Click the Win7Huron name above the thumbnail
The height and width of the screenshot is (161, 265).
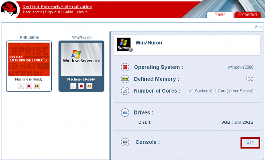pos(82,37)
